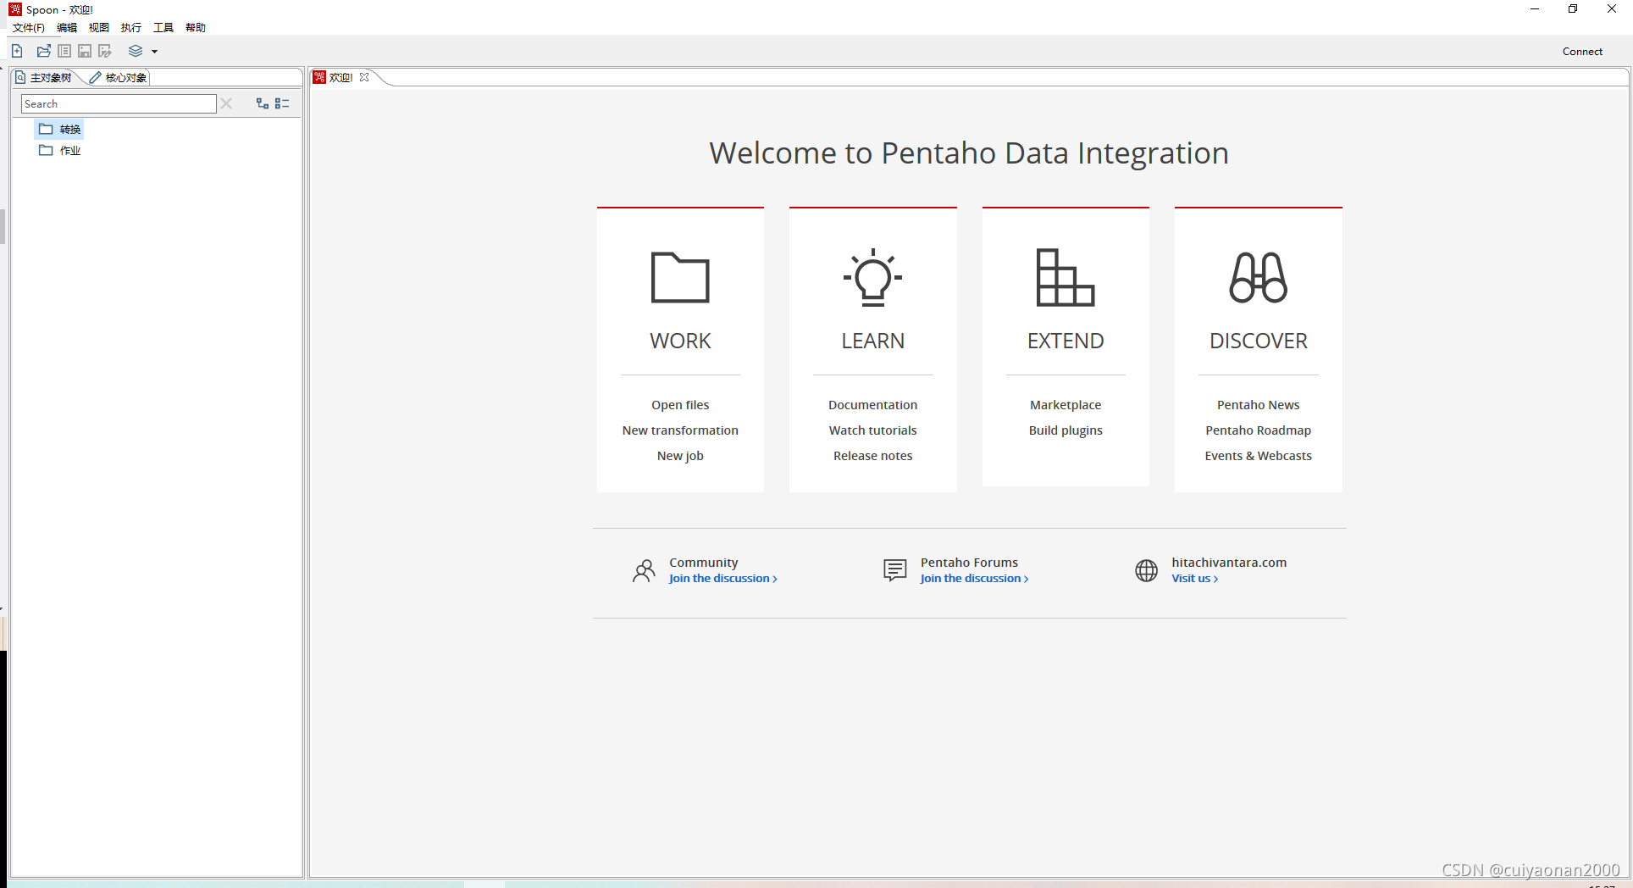Viewport: 1633px width, 888px height.
Task: Click the WORK folder icon
Action: (x=680, y=277)
